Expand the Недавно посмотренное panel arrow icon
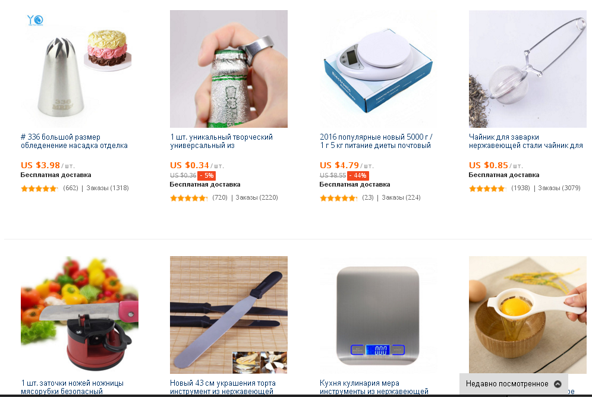592x397 pixels. coord(558,384)
